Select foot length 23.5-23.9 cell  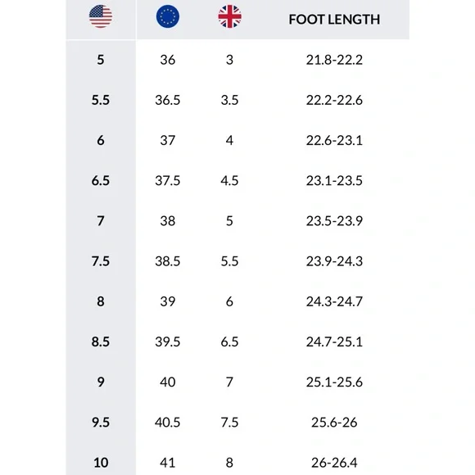pos(334,221)
